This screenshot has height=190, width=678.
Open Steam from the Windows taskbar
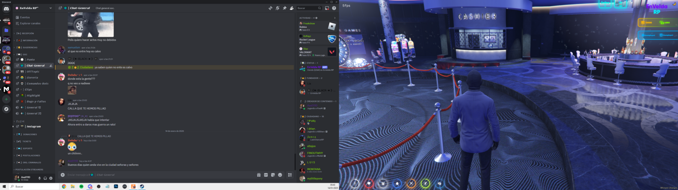[142, 187]
